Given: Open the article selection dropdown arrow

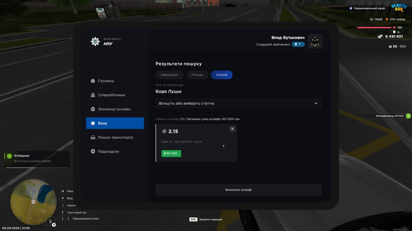Looking at the screenshot, I should (316, 103).
